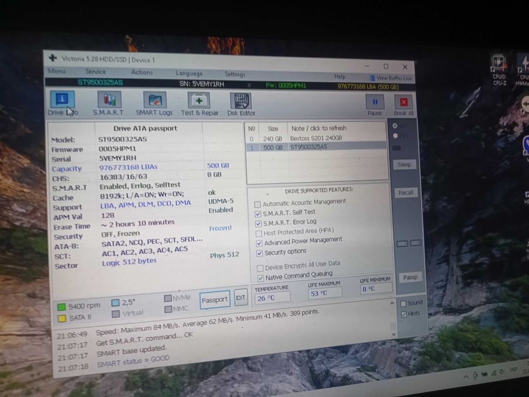This screenshot has width=529, height=397.
Task: Toggle Security options checkbox
Action: [x=260, y=253]
